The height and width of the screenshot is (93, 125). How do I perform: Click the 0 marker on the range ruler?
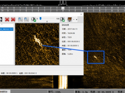63,8
